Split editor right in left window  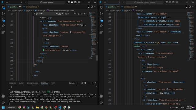(92, 7)
